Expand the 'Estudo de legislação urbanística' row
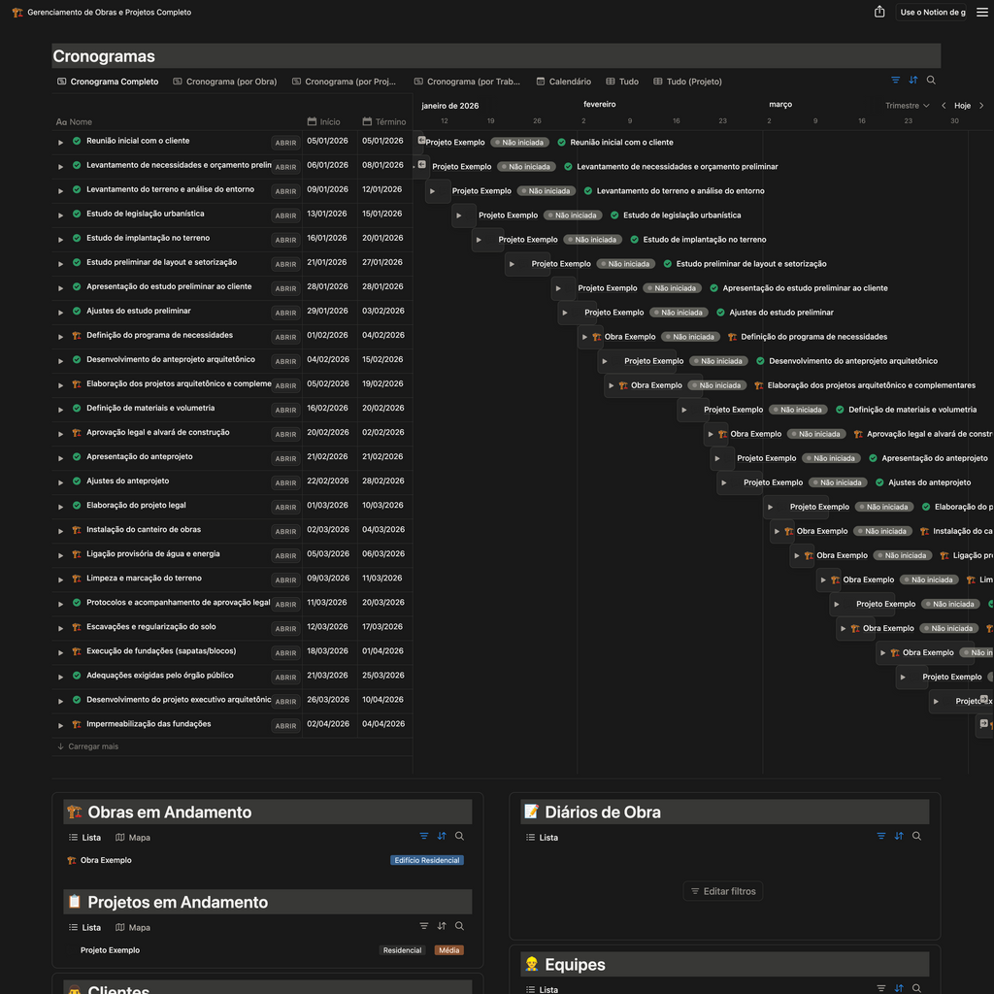The height and width of the screenshot is (994, 994). [60, 215]
